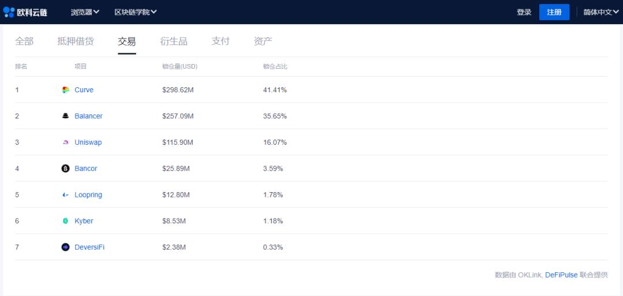
Task: Click the 注册 button
Action: tap(554, 12)
